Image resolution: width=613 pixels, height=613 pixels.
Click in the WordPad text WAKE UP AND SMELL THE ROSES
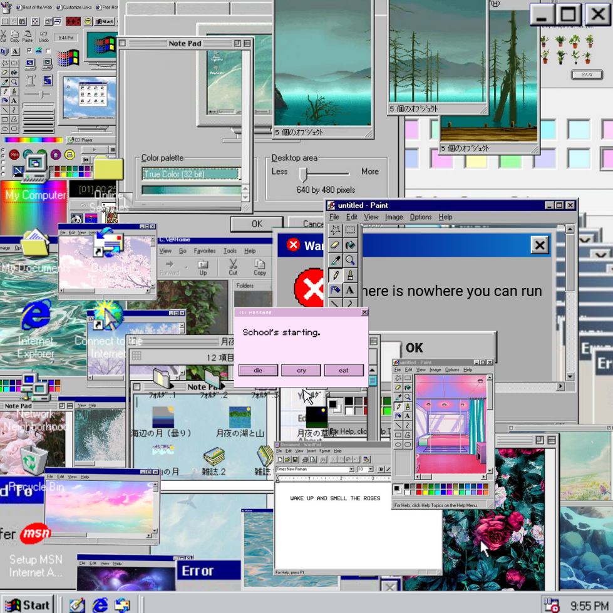coord(335,498)
